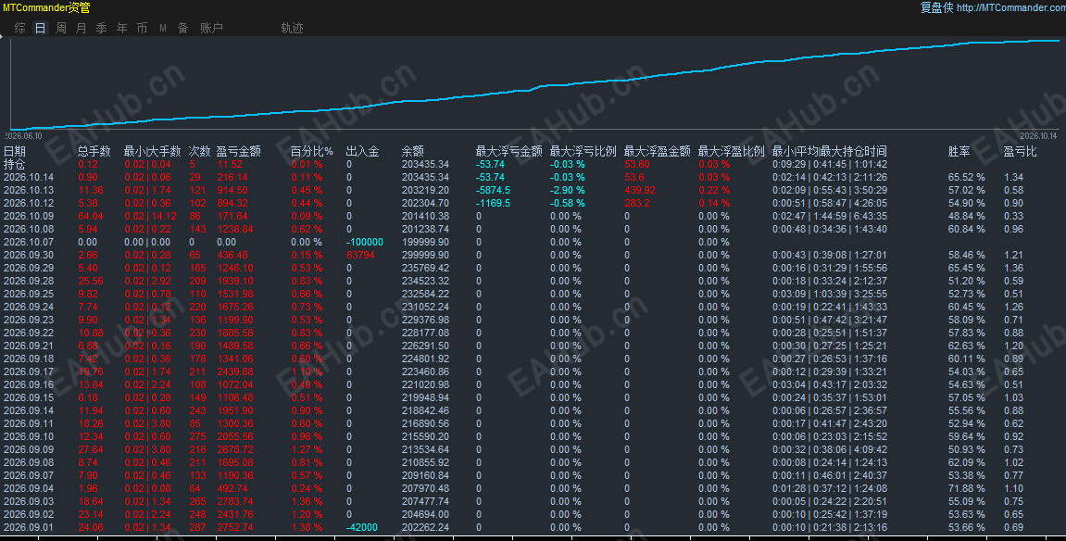Image resolution: width=1066 pixels, height=541 pixels.
Task: Click the 最大浮亏比例 column header
Action: click(x=583, y=152)
